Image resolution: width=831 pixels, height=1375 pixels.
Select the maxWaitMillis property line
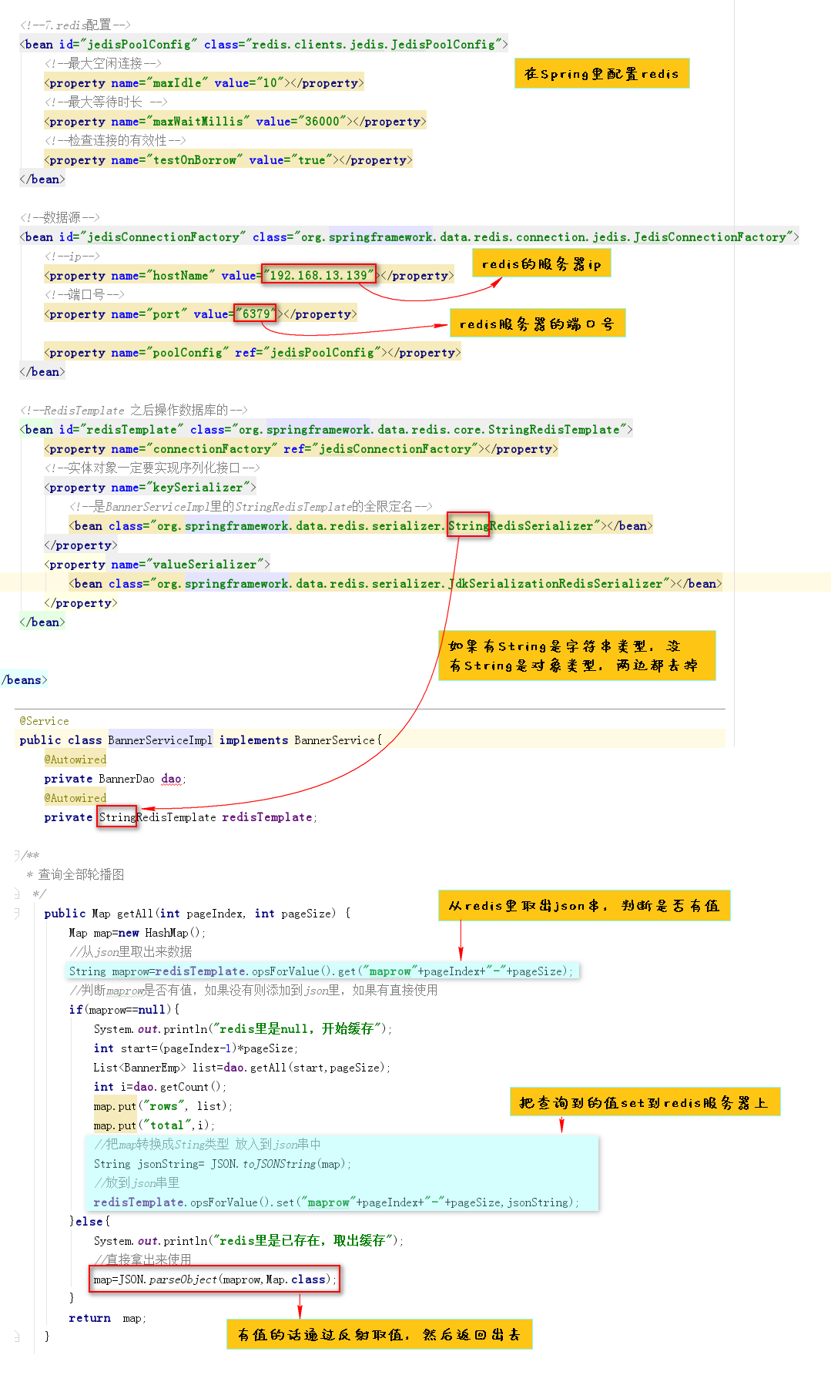click(235, 122)
